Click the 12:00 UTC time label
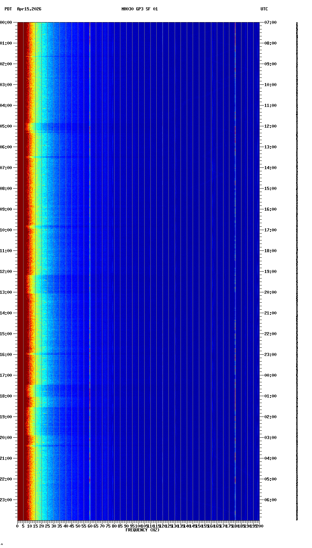The width and height of the screenshot is (312, 548). pos(270,126)
